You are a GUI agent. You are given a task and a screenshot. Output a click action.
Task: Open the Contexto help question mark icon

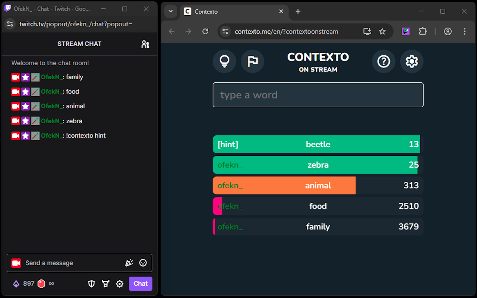coord(383,61)
